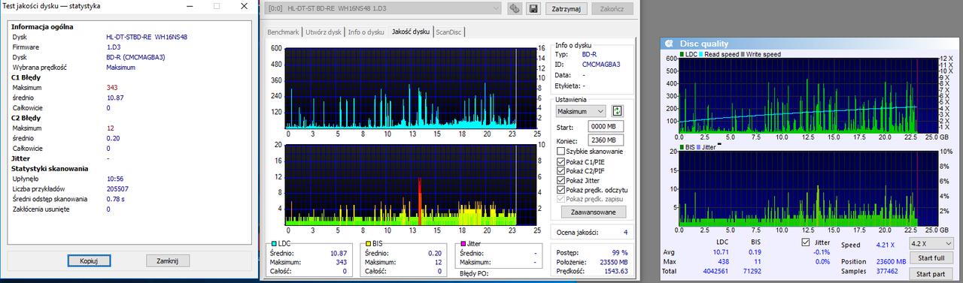Open the ScanDisc tab

[x=449, y=32]
